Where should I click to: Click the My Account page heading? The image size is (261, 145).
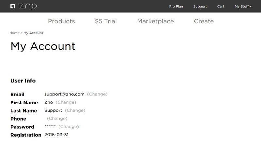(43, 46)
